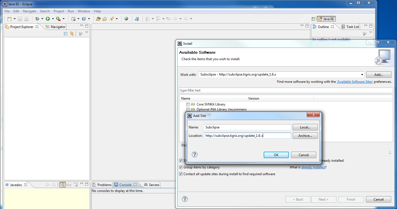Open the External Tools dropdown arrow
This screenshot has height=209, width=397.
[x=63, y=19]
